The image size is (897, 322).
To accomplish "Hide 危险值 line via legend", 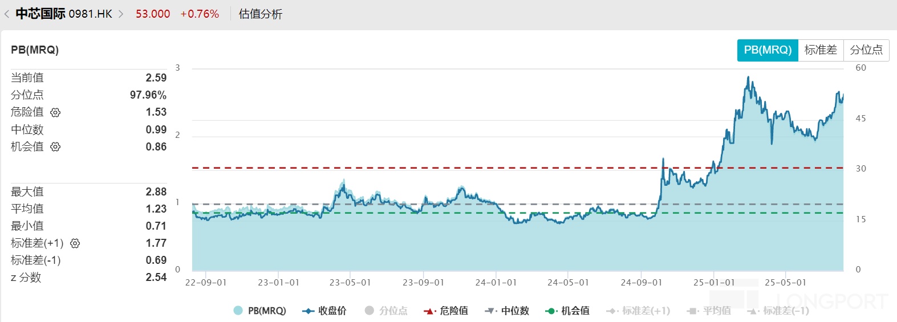I will coord(446,311).
